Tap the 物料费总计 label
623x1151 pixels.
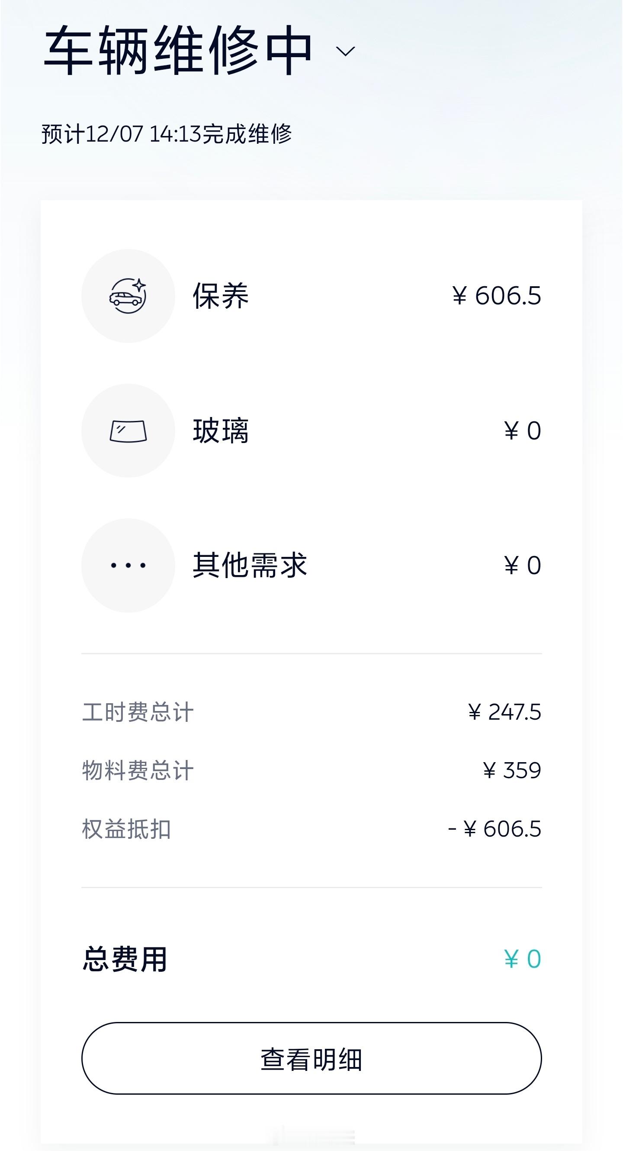(138, 770)
